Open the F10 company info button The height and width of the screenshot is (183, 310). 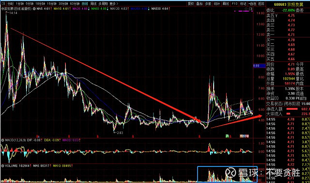234,4
